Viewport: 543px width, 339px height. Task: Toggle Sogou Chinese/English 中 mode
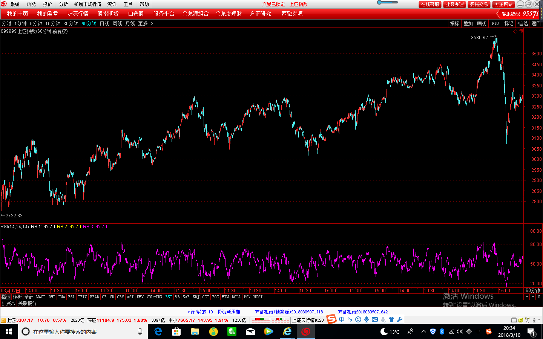pyautogui.click(x=342, y=319)
